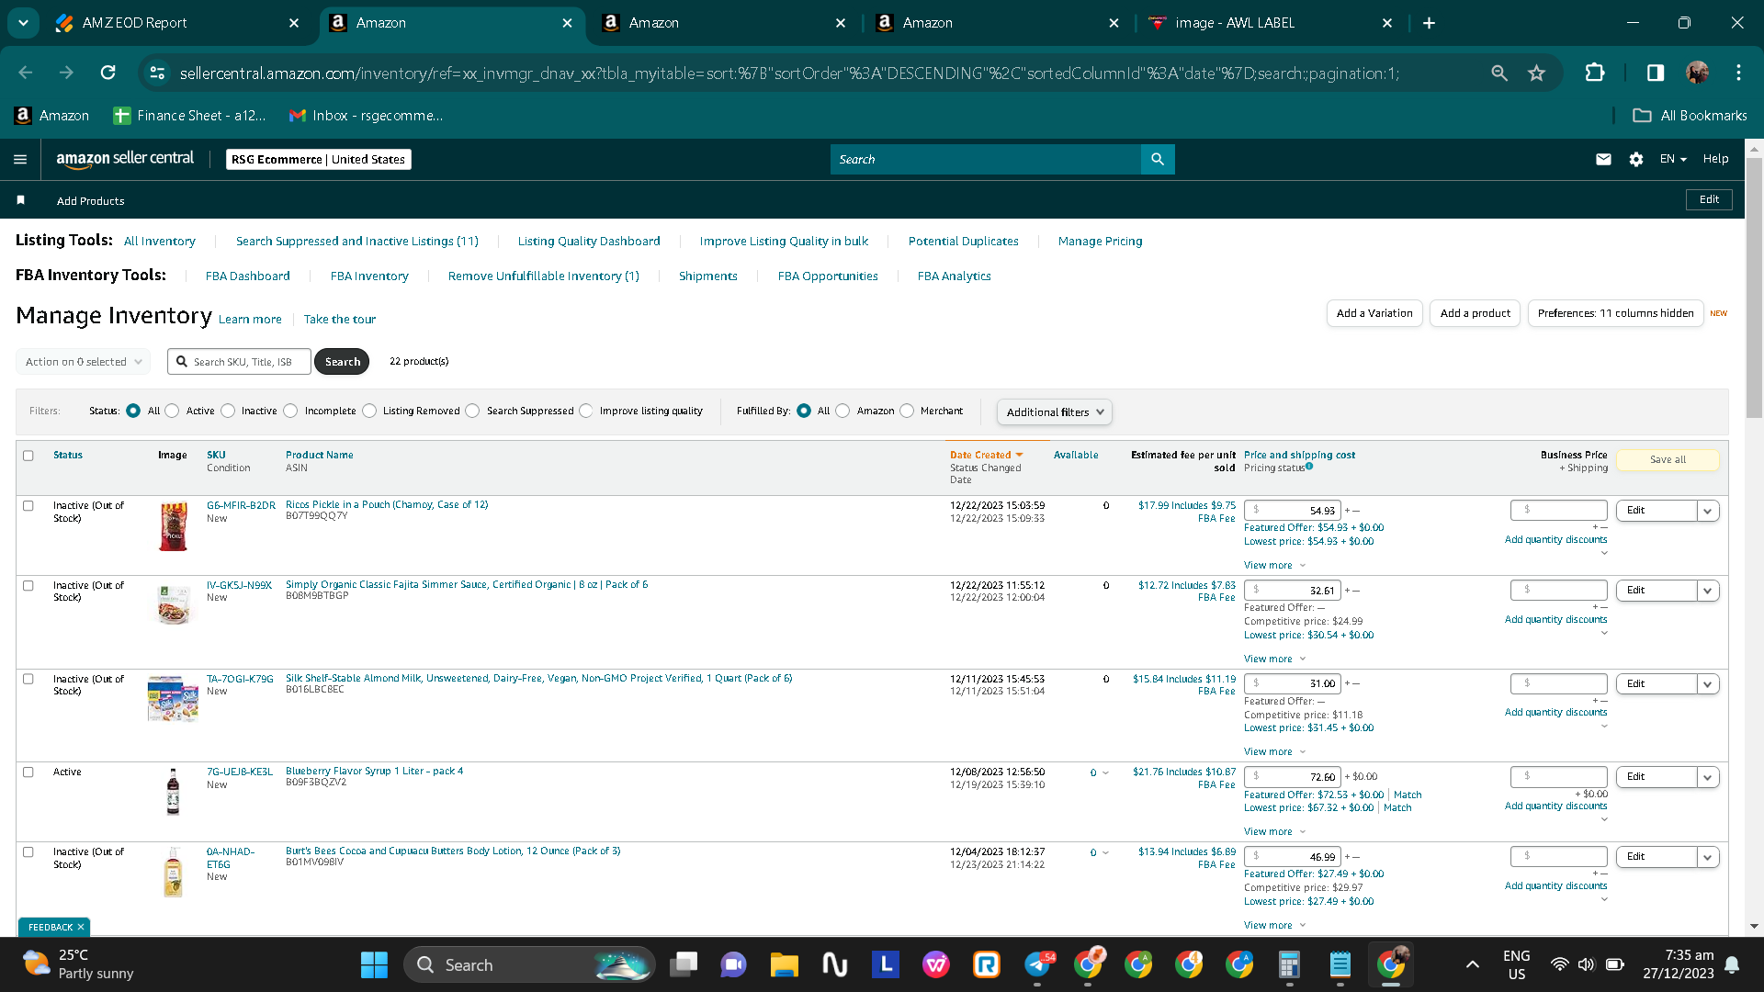Open the Shipments tool link
Image resolution: width=1764 pixels, height=992 pixels.
(708, 276)
